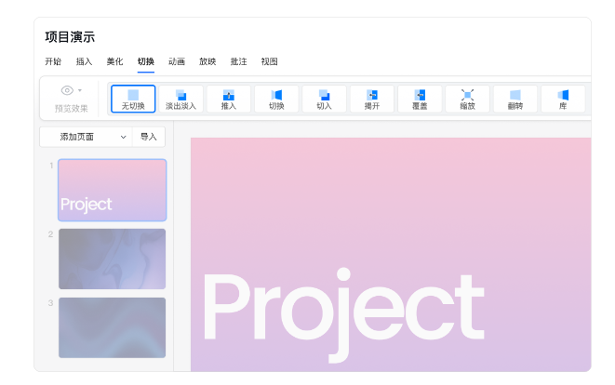
Task: Select the second slide thumbnail
Action: tap(112, 259)
